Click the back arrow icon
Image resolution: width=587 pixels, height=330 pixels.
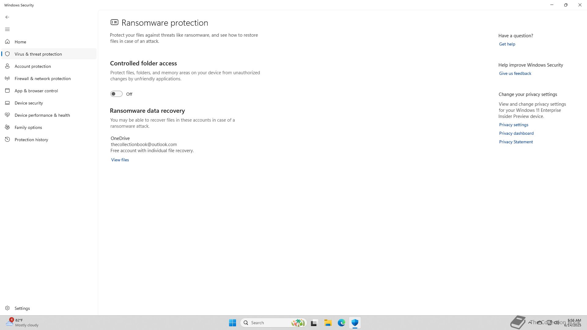click(7, 17)
